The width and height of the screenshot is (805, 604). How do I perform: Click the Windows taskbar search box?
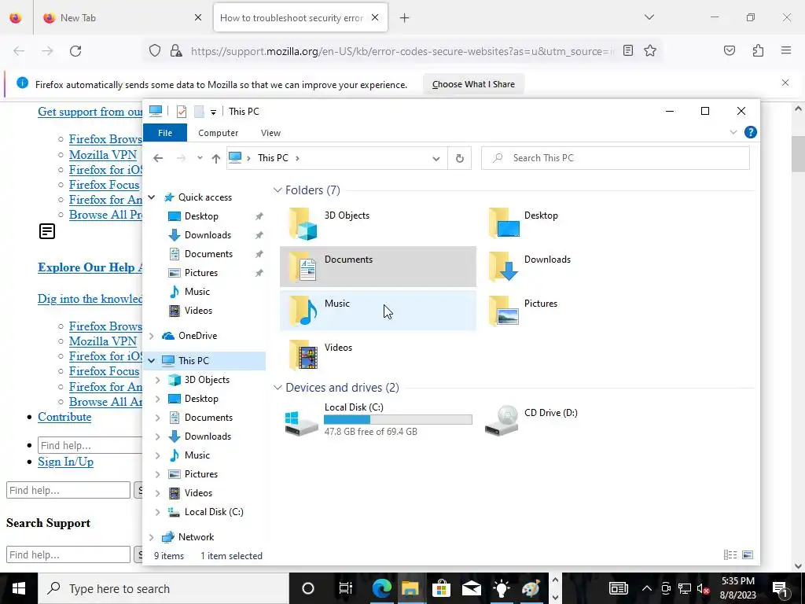coord(164,588)
